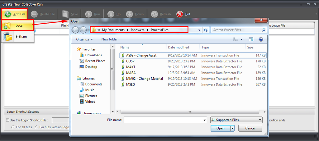Click the Cancel button

pos(250,128)
